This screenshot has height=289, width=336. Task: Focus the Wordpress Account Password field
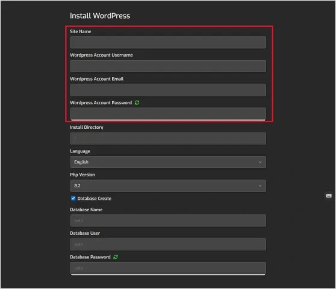[x=168, y=114]
